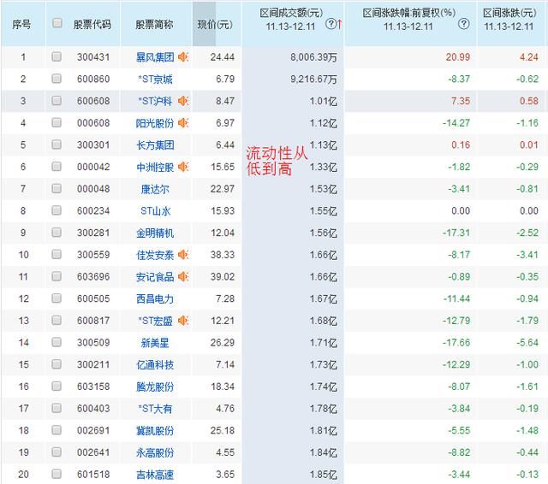Click stock code 603696

(93, 277)
